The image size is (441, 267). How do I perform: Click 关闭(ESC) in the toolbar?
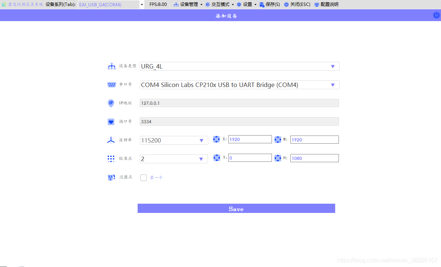click(x=297, y=4)
